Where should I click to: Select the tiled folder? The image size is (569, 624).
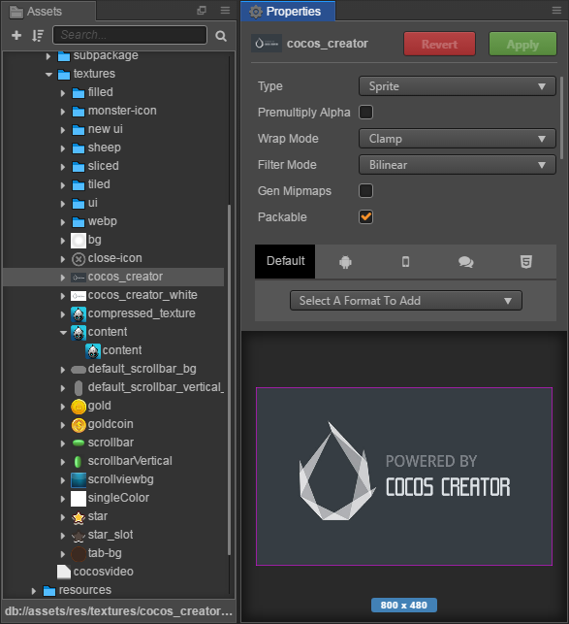[x=99, y=184]
